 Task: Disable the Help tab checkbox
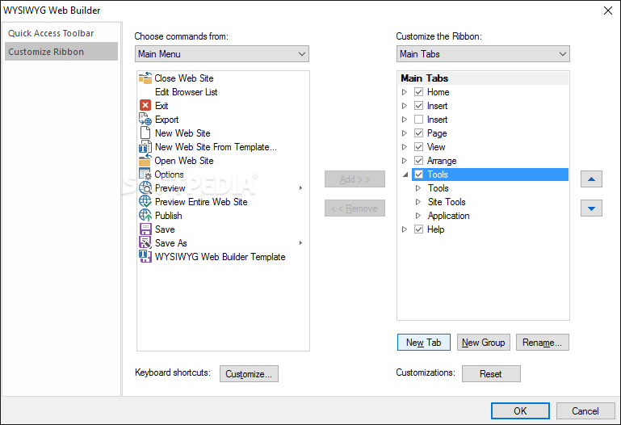pos(418,229)
